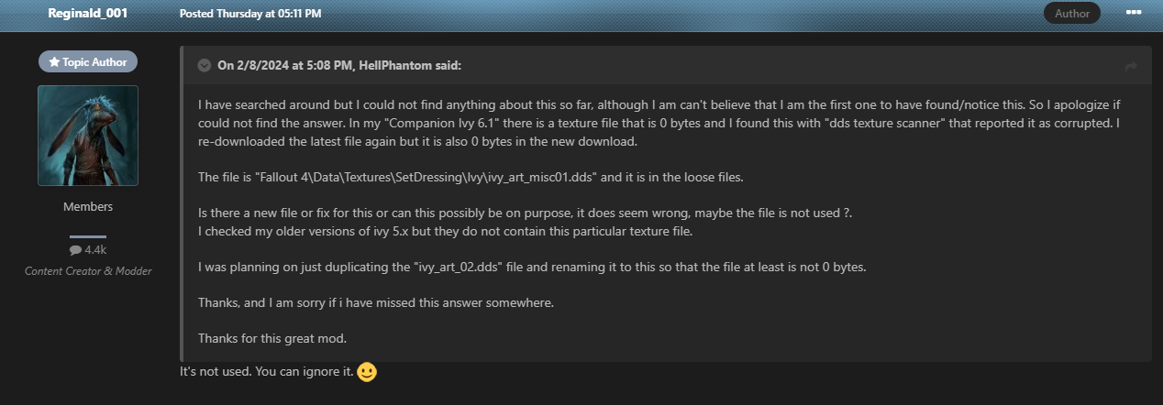1163x405 pixels.
Task: Click the 'Content Creator & Modder' title
Action: point(88,270)
